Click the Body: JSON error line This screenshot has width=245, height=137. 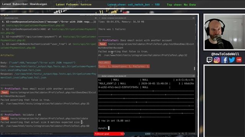(38, 63)
